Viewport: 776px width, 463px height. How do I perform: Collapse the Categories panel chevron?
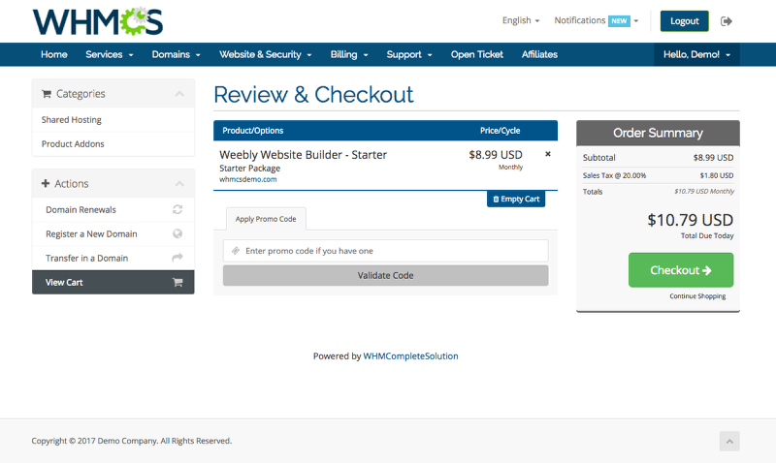point(179,94)
